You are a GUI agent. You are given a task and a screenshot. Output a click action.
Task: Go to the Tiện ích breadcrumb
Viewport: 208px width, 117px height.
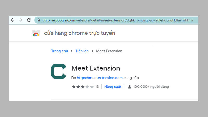82,51
